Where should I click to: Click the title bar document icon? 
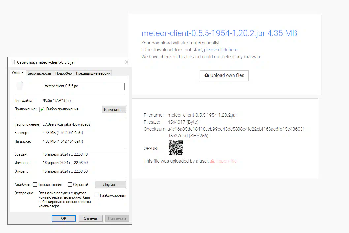(x=13, y=62)
